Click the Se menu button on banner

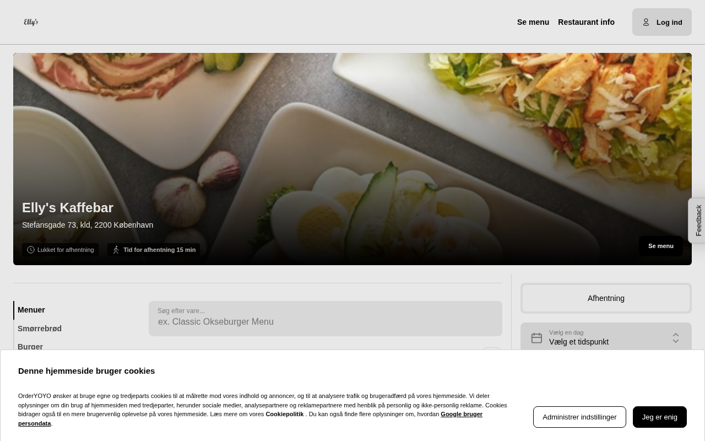point(661,246)
